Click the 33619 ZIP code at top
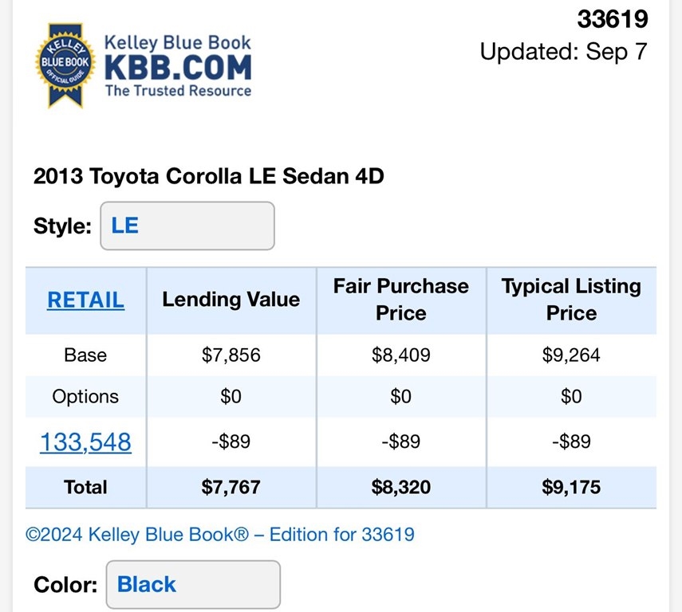The height and width of the screenshot is (612, 682). coord(612,19)
